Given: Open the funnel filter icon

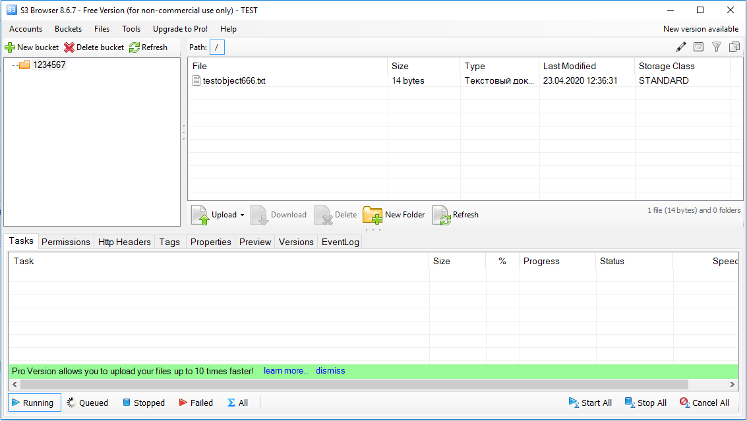Looking at the screenshot, I should [717, 47].
